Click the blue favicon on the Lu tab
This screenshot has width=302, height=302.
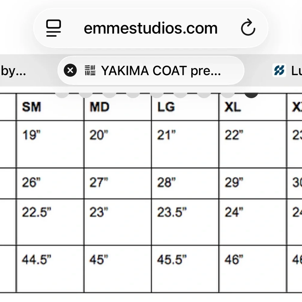click(279, 71)
